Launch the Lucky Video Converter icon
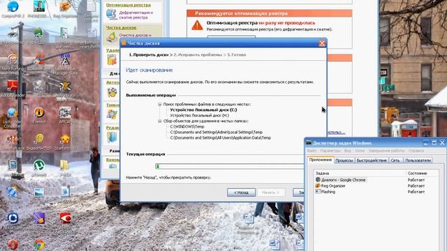The height and width of the screenshot is (251, 447). [12, 113]
